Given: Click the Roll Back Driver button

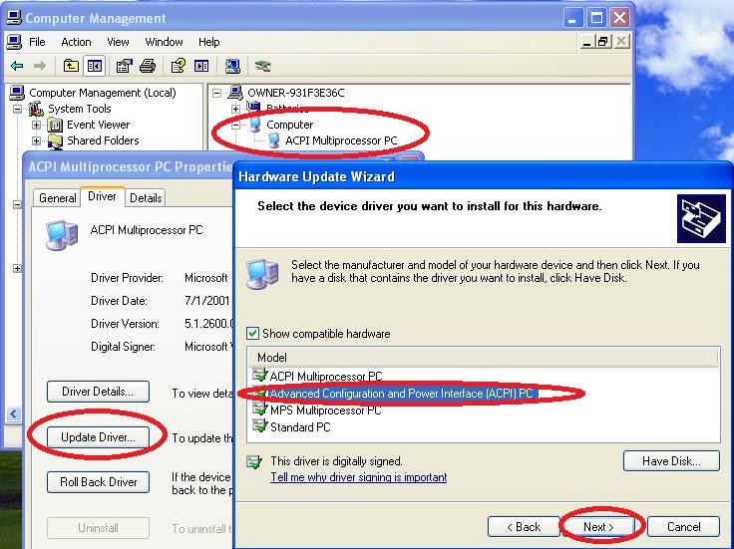Looking at the screenshot, I should [x=98, y=482].
